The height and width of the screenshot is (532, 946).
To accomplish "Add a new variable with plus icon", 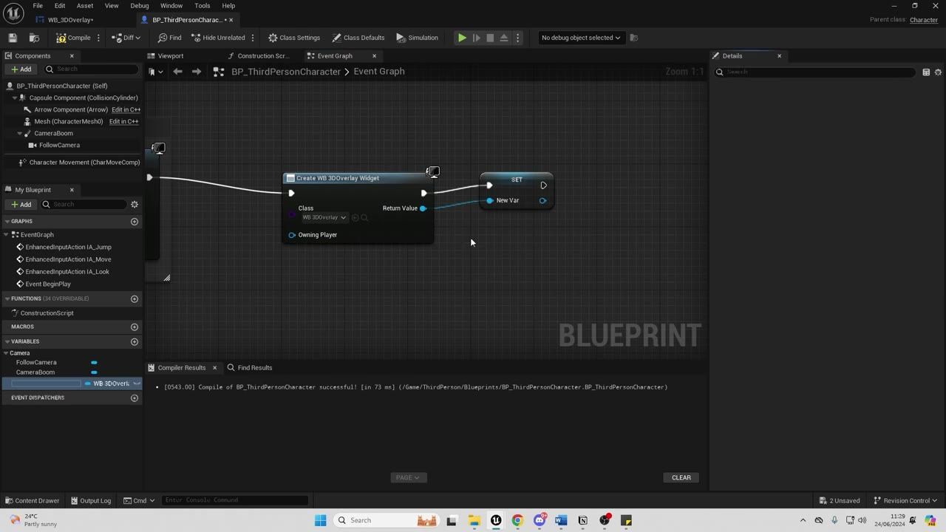I will (x=135, y=341).
